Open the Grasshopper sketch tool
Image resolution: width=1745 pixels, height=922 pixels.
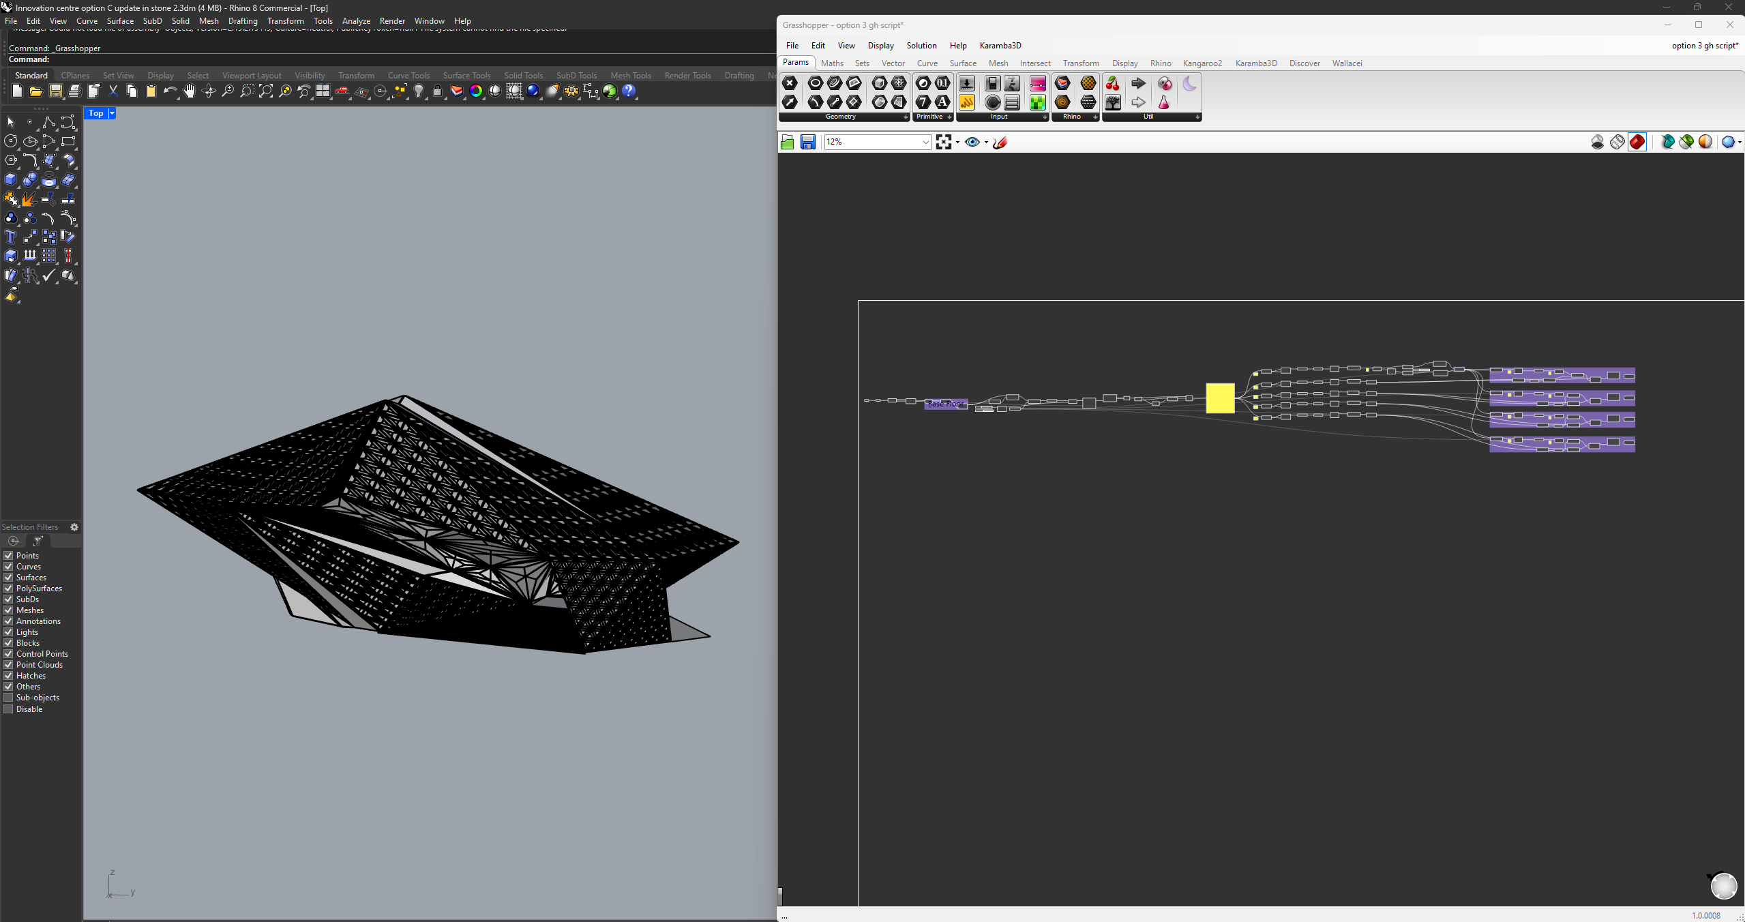[1000, 142]
